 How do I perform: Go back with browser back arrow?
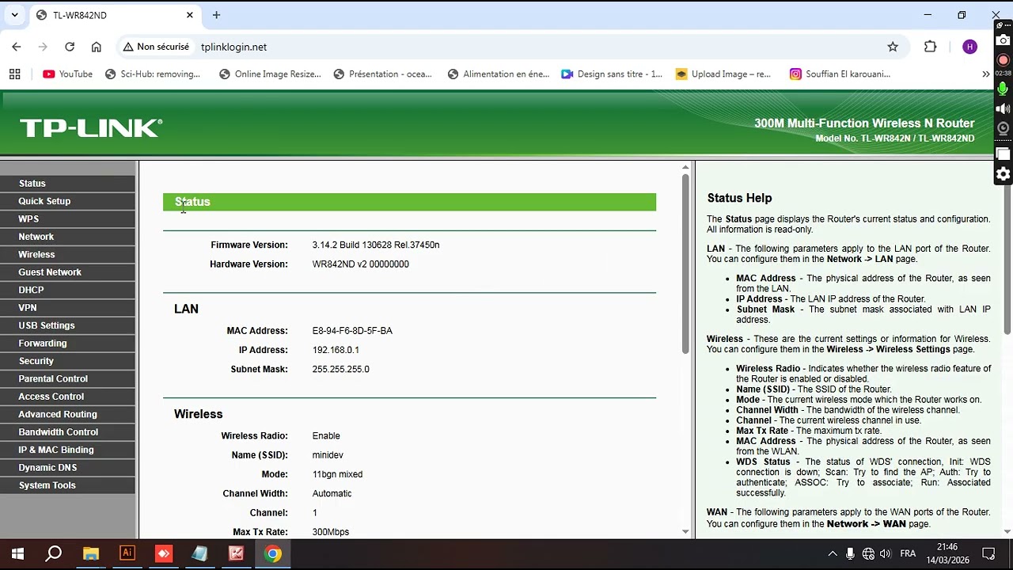17,47
